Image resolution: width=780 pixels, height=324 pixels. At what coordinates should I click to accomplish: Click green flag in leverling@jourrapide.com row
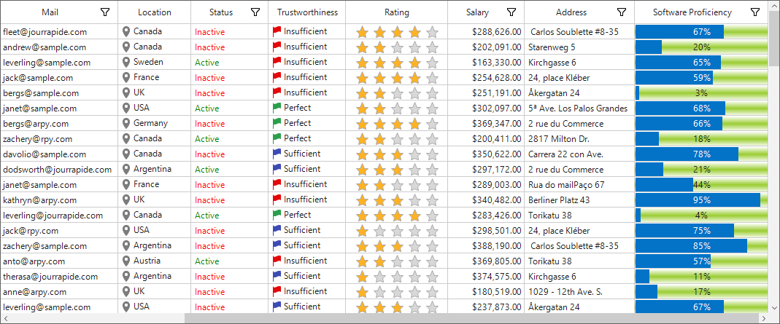[277, 216]
